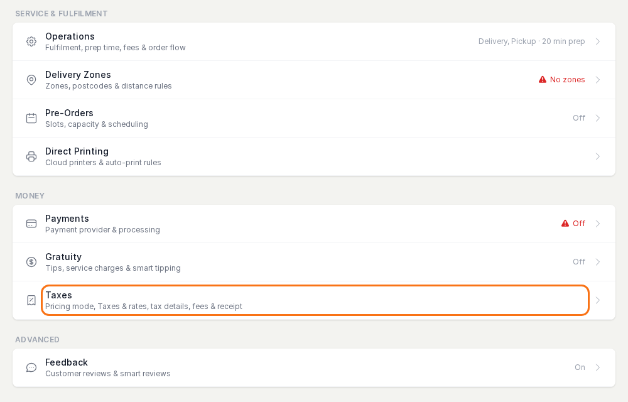Click the red 'No zones' status text
Image resolution: width=628 pixels, height=402 pixels.
coord(567,80)
